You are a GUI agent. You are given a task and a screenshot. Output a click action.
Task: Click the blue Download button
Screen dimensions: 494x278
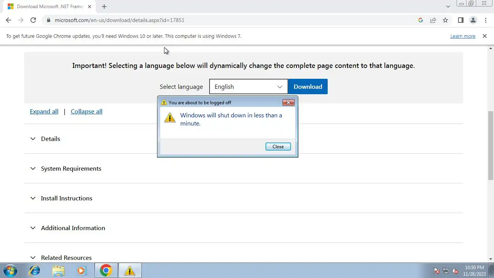point(308,86)
